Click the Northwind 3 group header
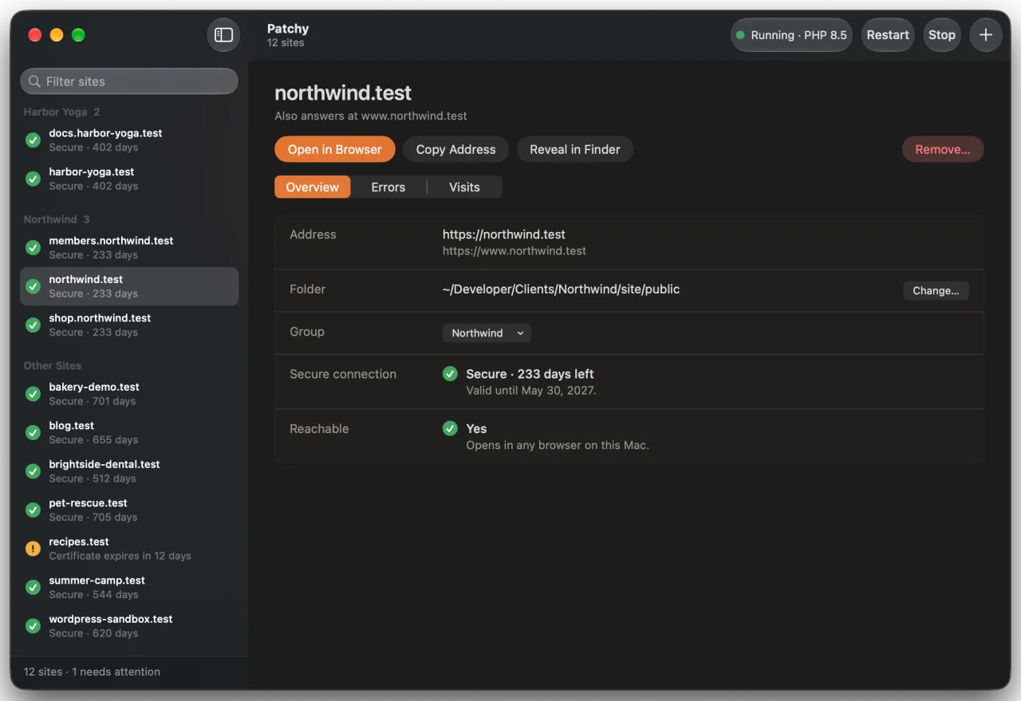 click(x=57, y=219)
